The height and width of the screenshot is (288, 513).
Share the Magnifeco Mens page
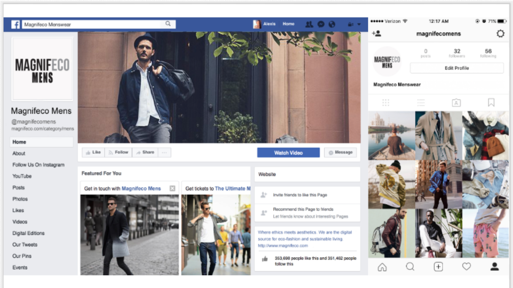point(145,152)
